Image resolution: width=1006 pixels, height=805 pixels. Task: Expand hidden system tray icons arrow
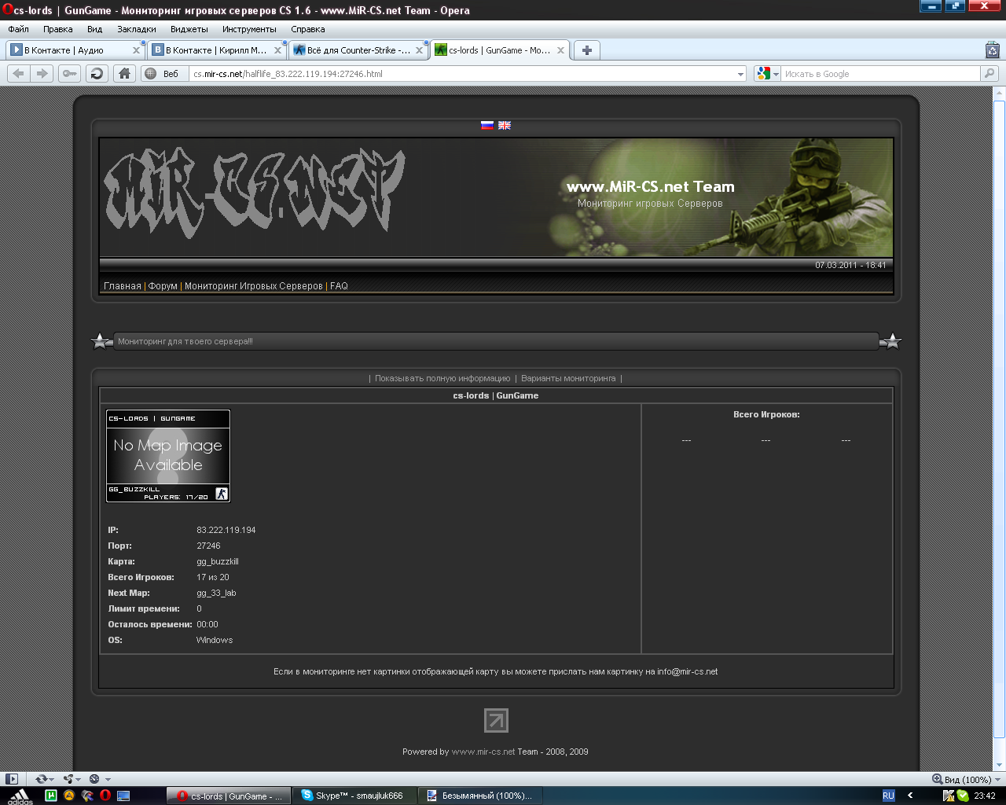click(x=910, y=796)
